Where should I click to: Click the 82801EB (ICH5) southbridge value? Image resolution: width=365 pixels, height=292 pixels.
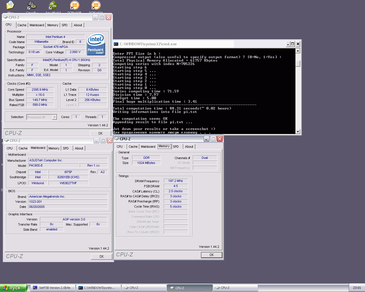[68, 177]
